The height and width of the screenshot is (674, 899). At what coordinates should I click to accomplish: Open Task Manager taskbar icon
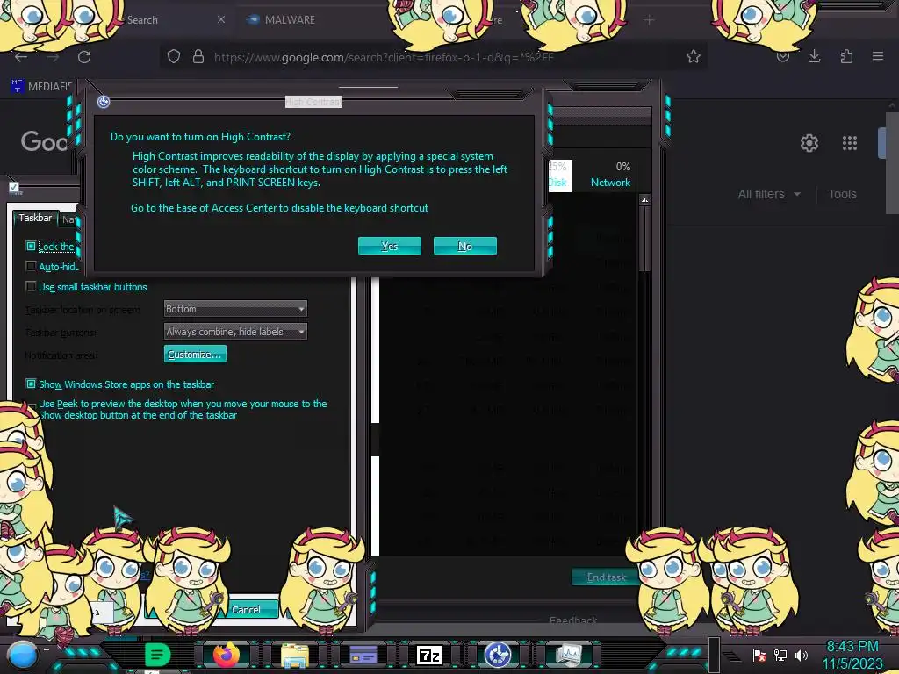(568, 655)
